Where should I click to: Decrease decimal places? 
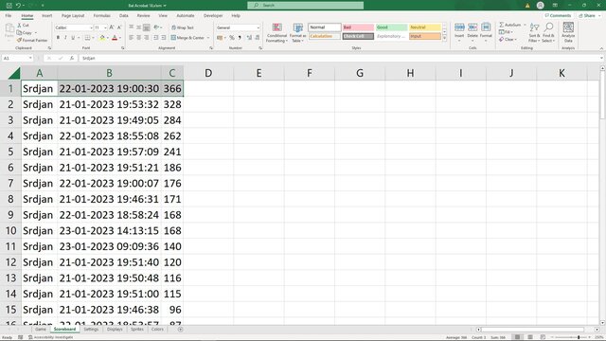pos(257,38)
